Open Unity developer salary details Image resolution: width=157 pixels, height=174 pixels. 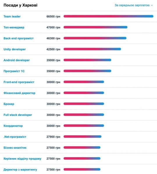[x=15, y=49]
